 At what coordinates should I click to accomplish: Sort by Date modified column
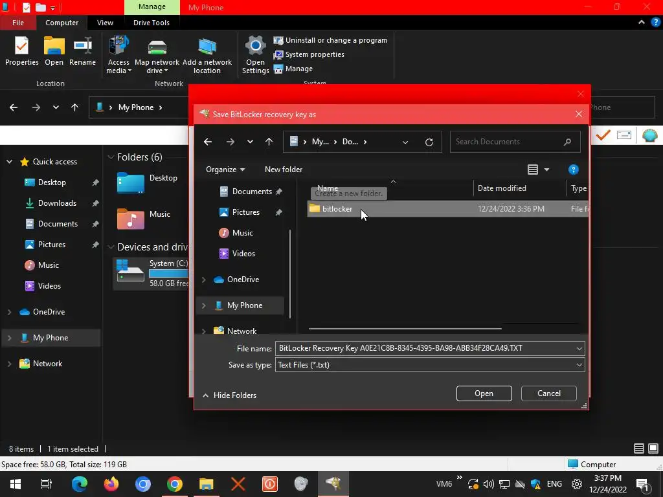pos(502,188)
